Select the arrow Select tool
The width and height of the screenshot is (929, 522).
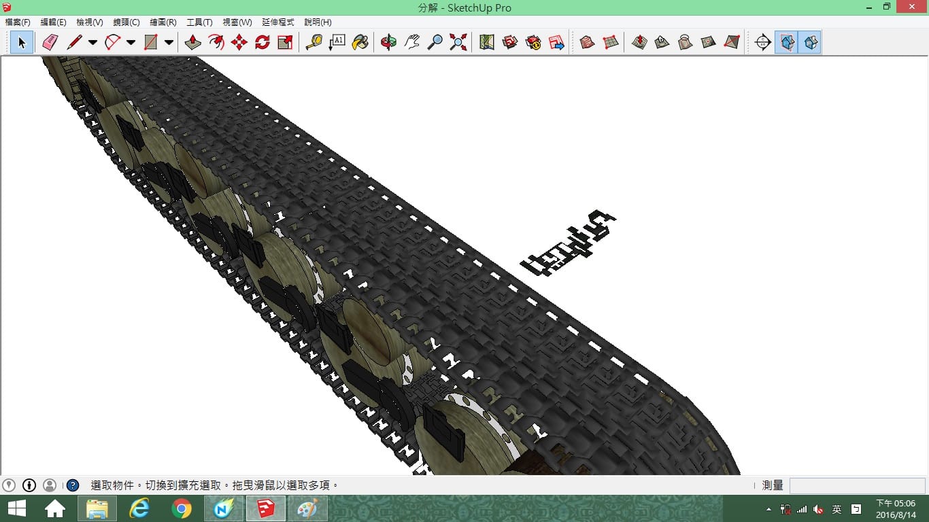pyautogui.click(x=22, y=42)
